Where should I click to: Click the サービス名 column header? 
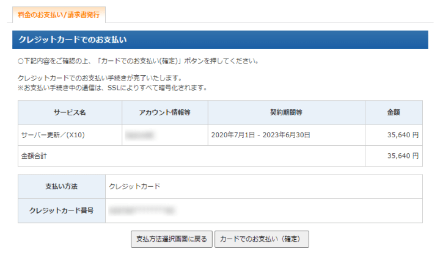70,112
